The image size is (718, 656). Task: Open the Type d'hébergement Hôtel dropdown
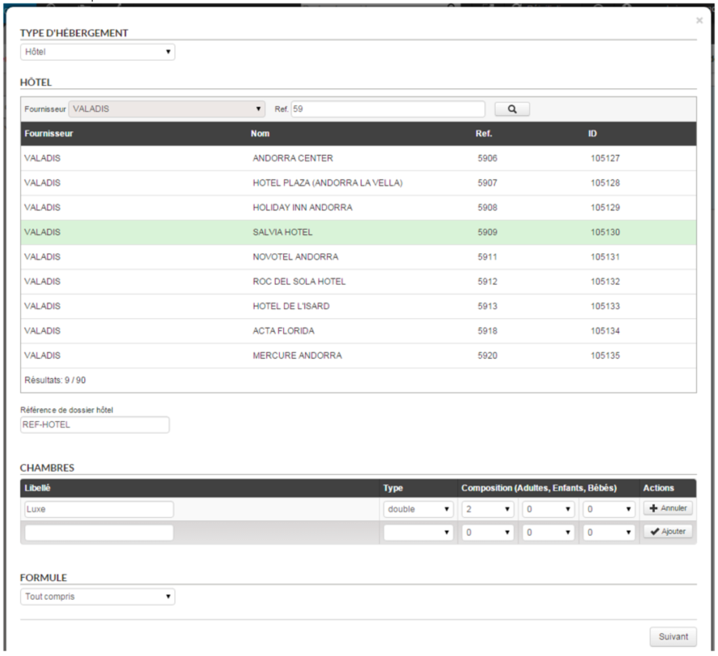[97, 52]
